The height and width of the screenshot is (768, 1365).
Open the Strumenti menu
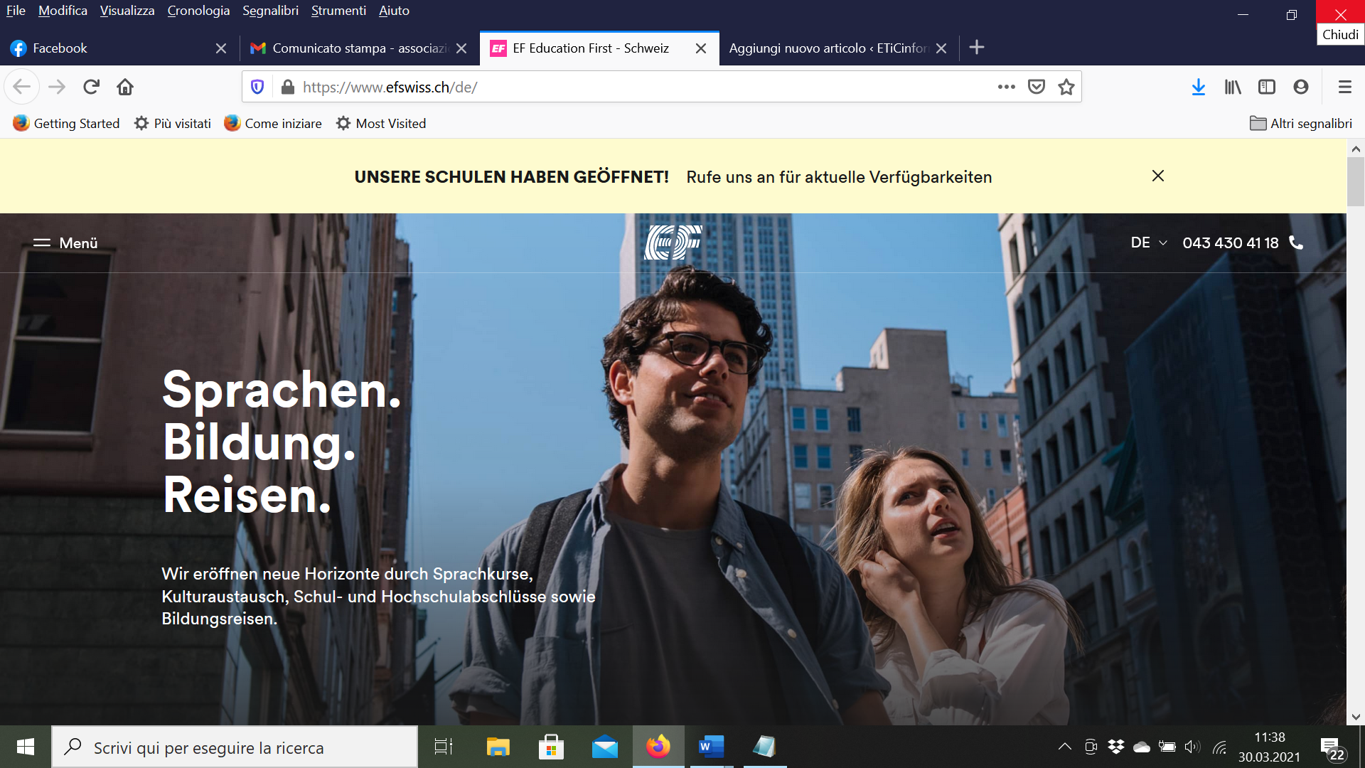pos(338,11)
